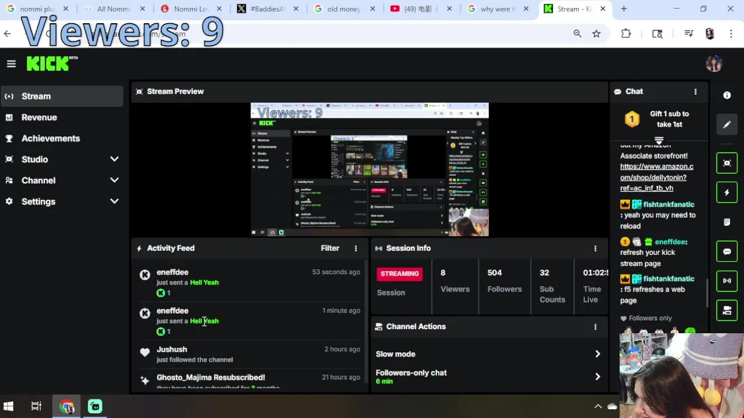Click the zoom magnifier icon in address bar

coord(577,34)
